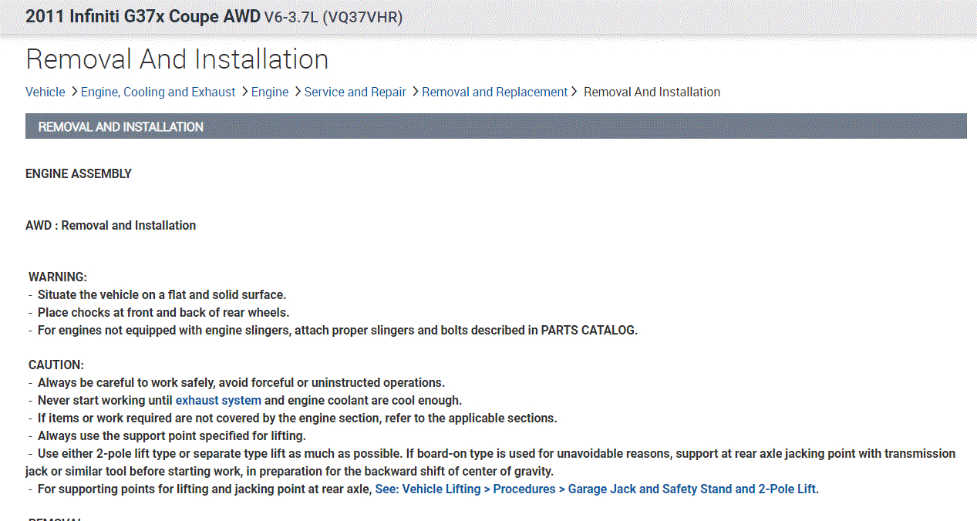Screen dimensions: 977x521
Task: Navigate to Service and Repair breadcrumb
Action: click(x=355, y=92)
